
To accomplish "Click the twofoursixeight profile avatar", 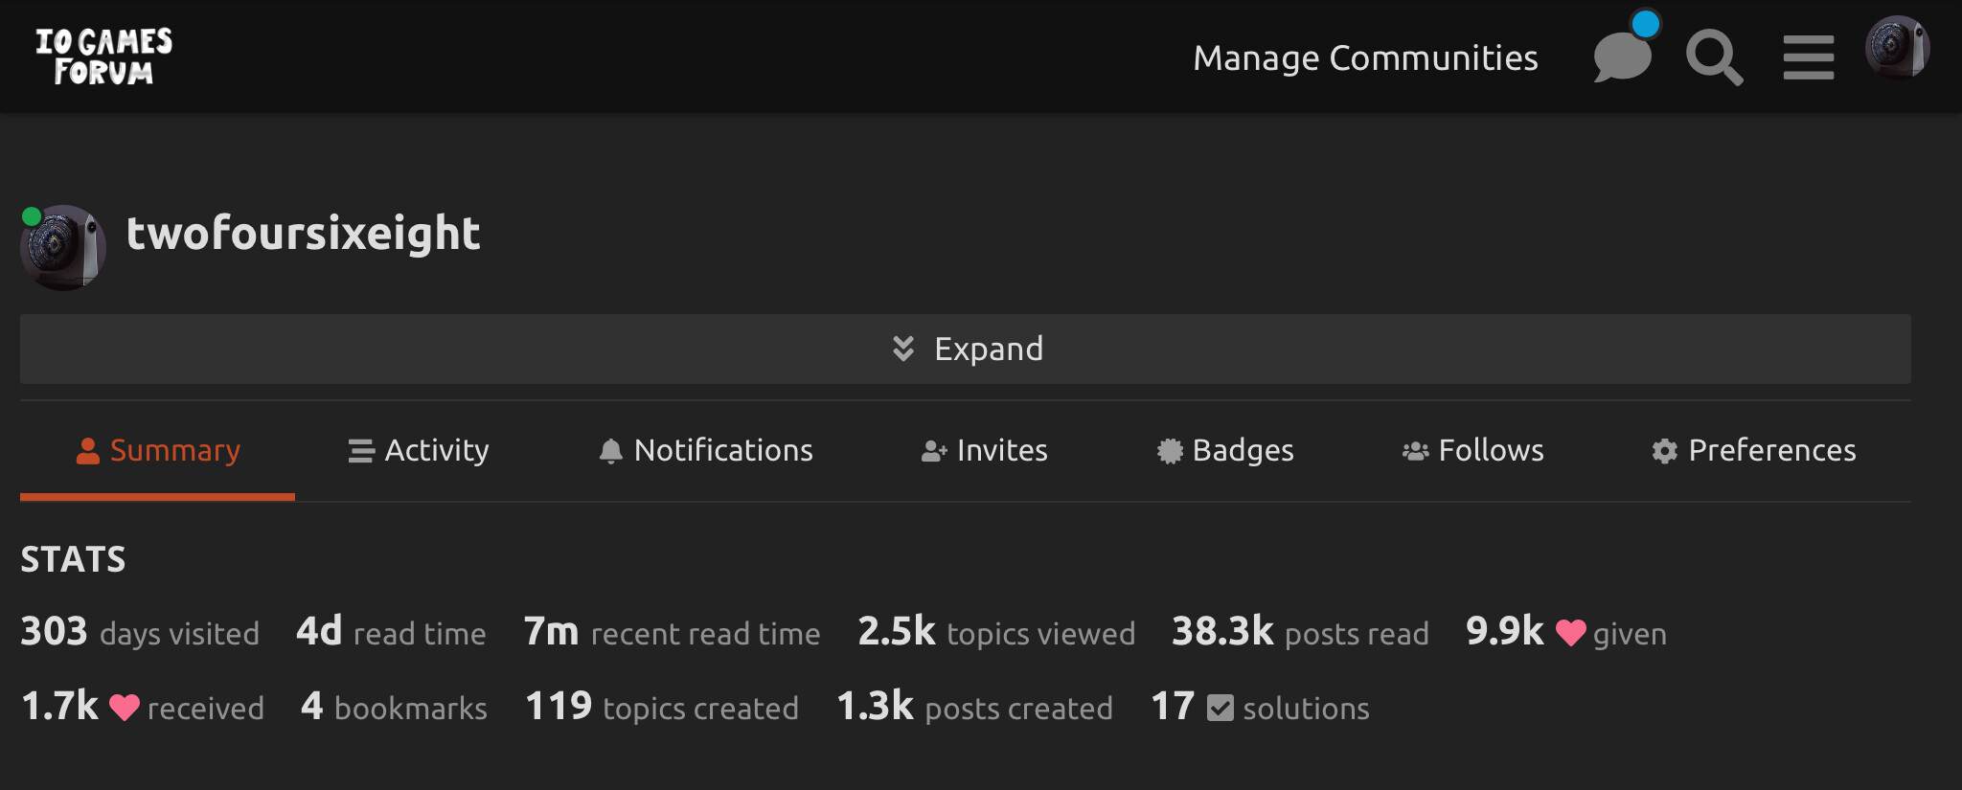I will [x=62, y=247].
